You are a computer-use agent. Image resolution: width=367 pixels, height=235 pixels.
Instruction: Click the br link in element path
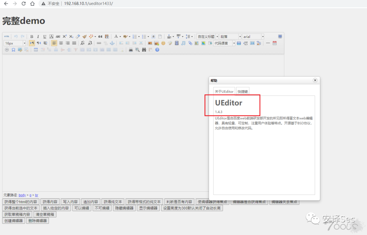36,195
